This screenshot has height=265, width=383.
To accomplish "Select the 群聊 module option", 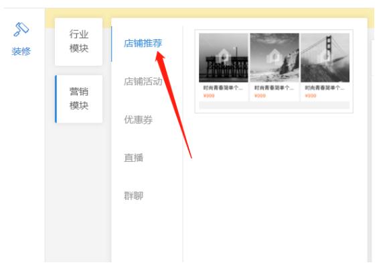I will click(133, 196).
